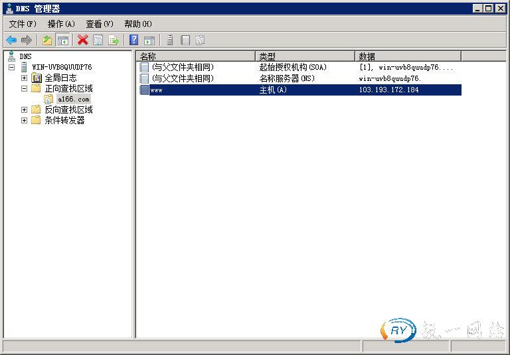The width and height of the screenshot is (510, 355).
Task: Open Help with the blue question mark icon
Action: click(134, 40)
